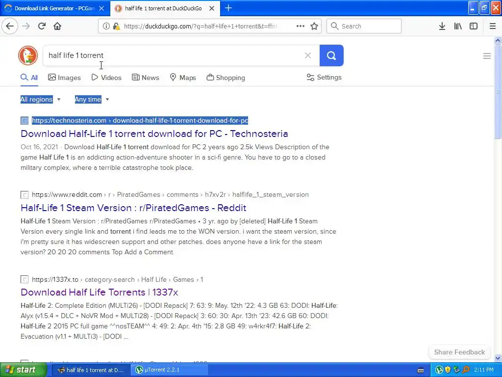
Task: Open the r/PiratedGames Reddit result
Action: (133, 208)
